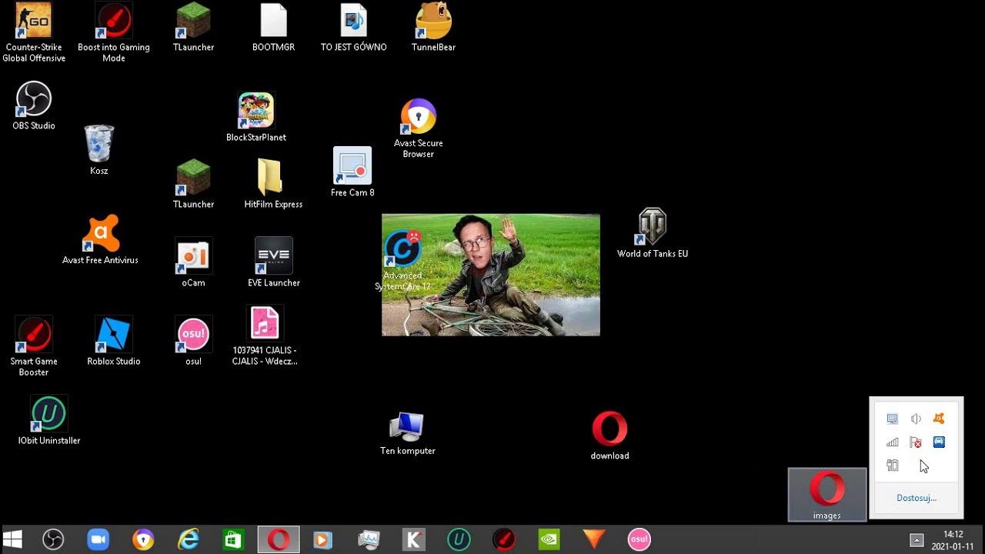The width and height of the screenshot is (985, 554).
Task: Open Smart Game Booster desktop shortcut
Action: (x=34, y=346)
